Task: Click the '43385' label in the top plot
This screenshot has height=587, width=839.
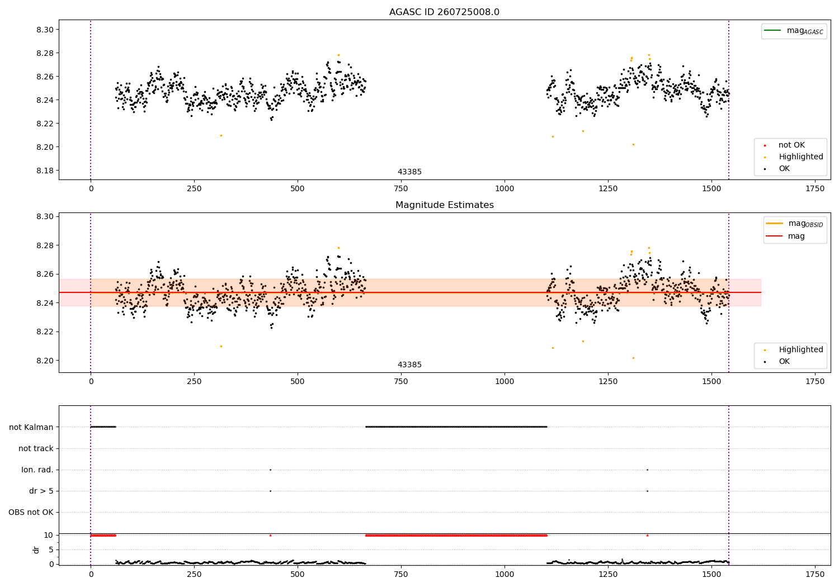Action: click(x=409, y=172)
